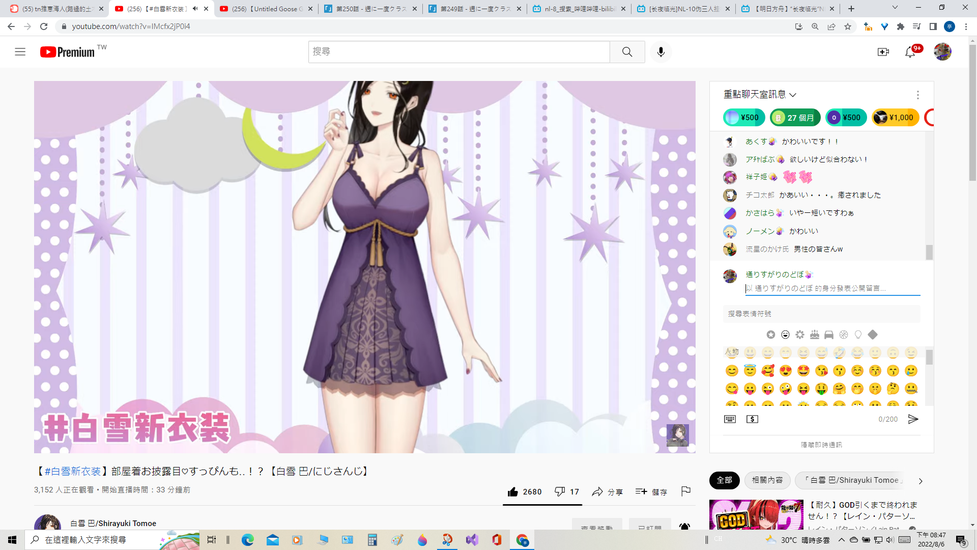Open the Windows Start menu
977x550 pixels.
(x=12, y=540)
